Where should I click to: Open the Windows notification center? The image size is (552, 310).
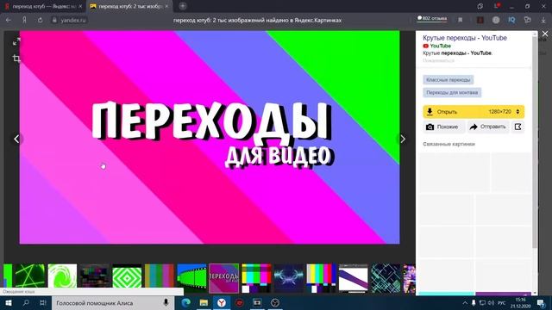[x=541, y=302]
